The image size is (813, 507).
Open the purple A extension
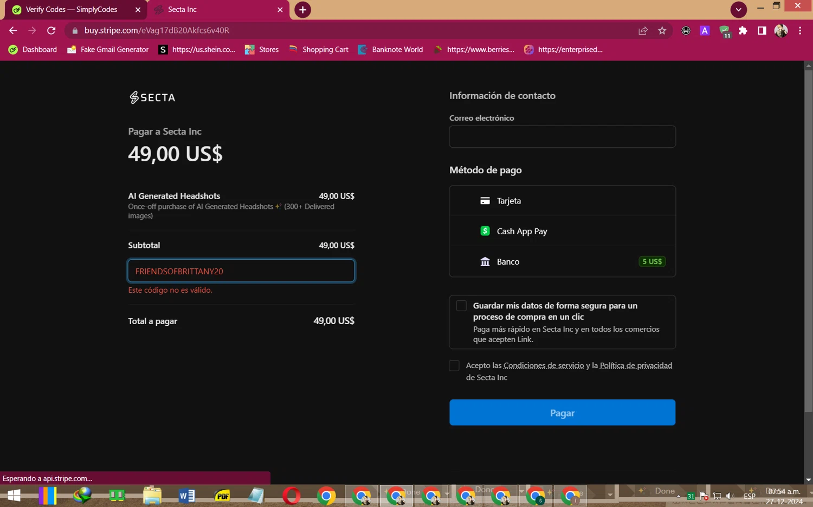click(x=705, y=31)
